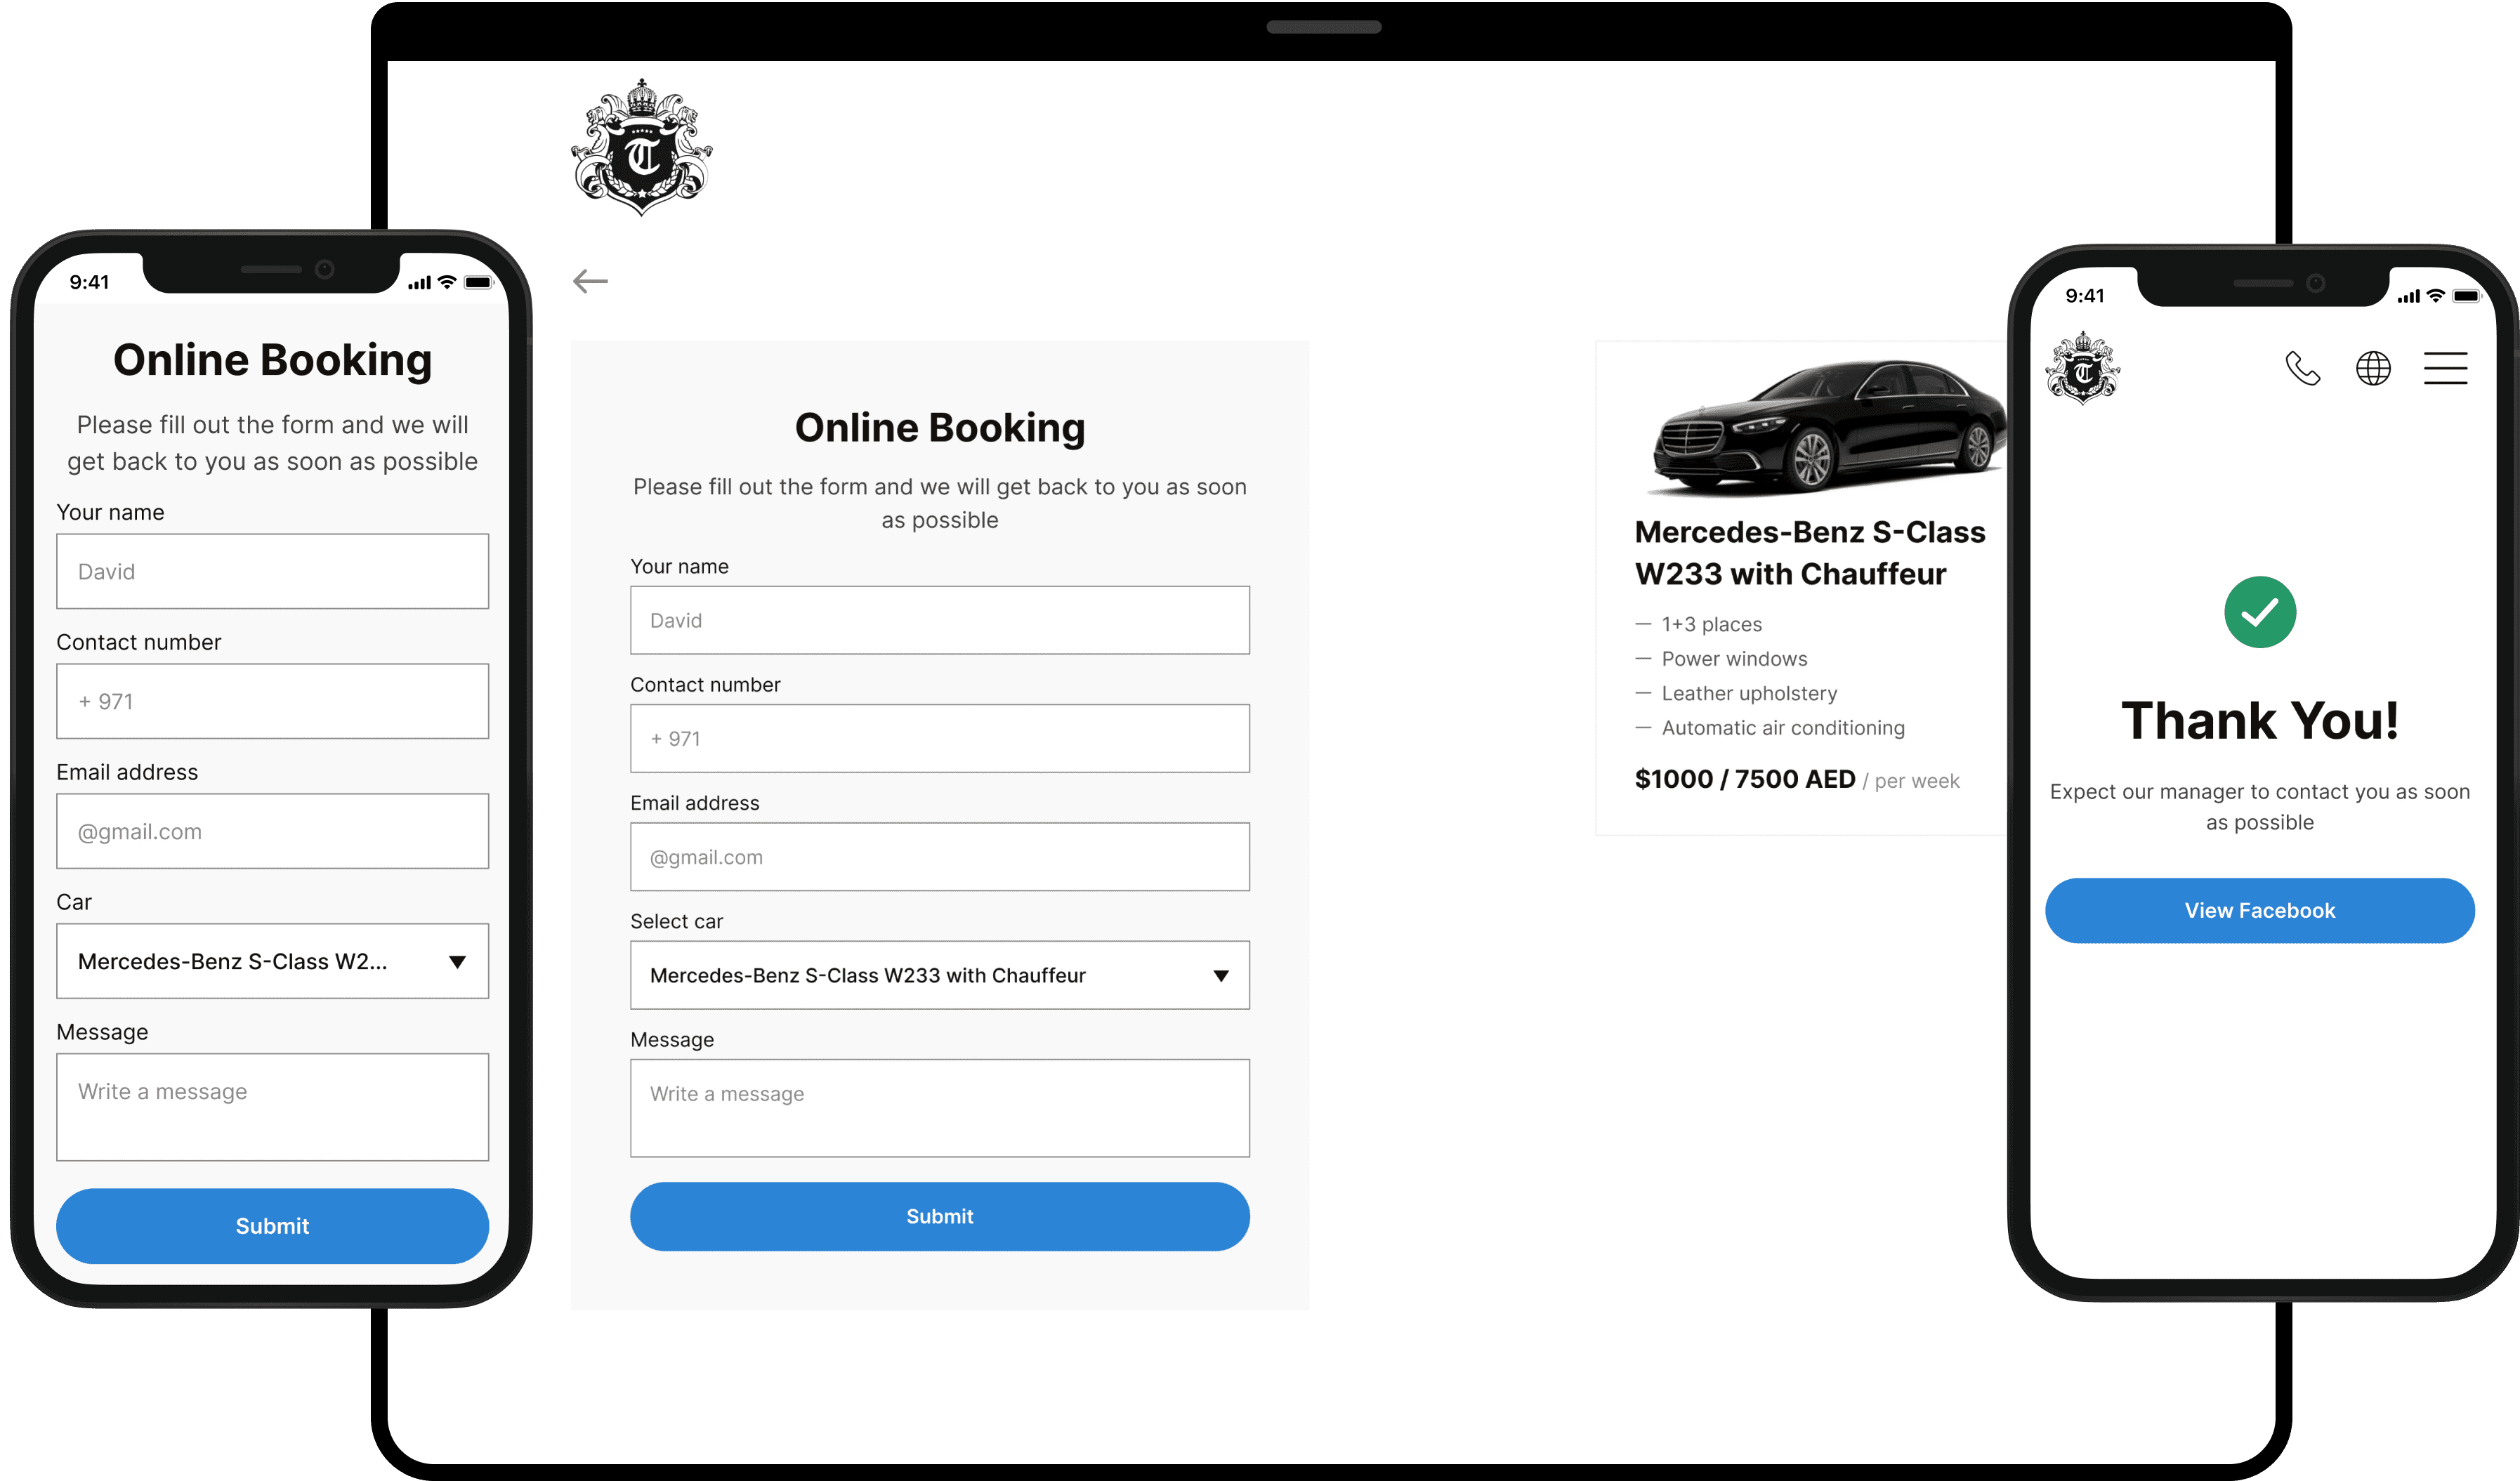Click the Write a message box on tablet
The width and height of the screenshot is (2520, 1481).
coord(939,1108)
